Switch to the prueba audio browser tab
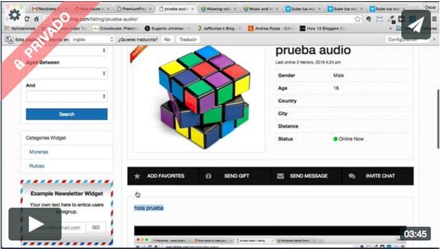The height and width of the screenshot is (249, 440). tap(176, 9)
